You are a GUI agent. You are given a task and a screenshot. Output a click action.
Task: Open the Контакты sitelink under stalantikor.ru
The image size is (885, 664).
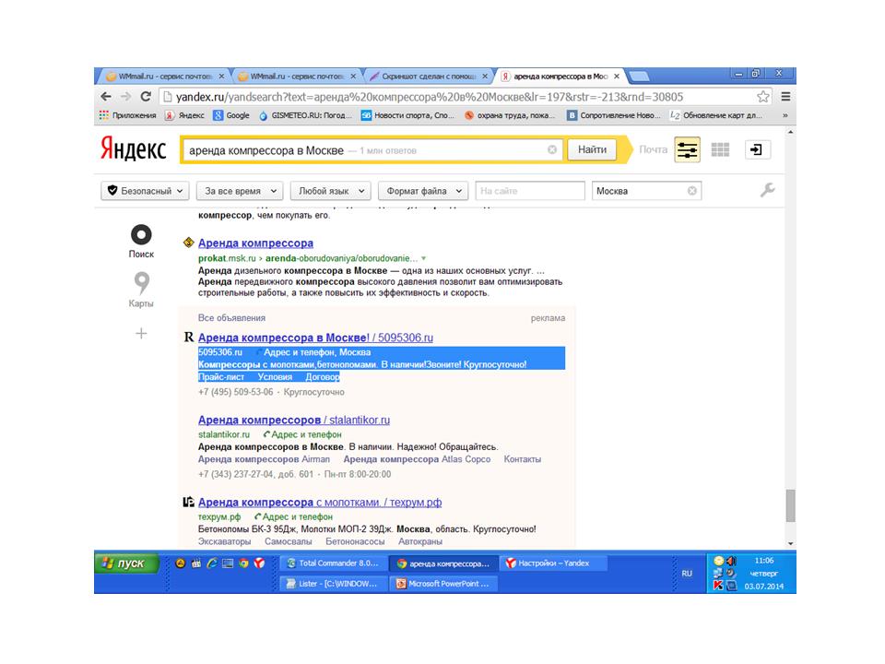522,459
